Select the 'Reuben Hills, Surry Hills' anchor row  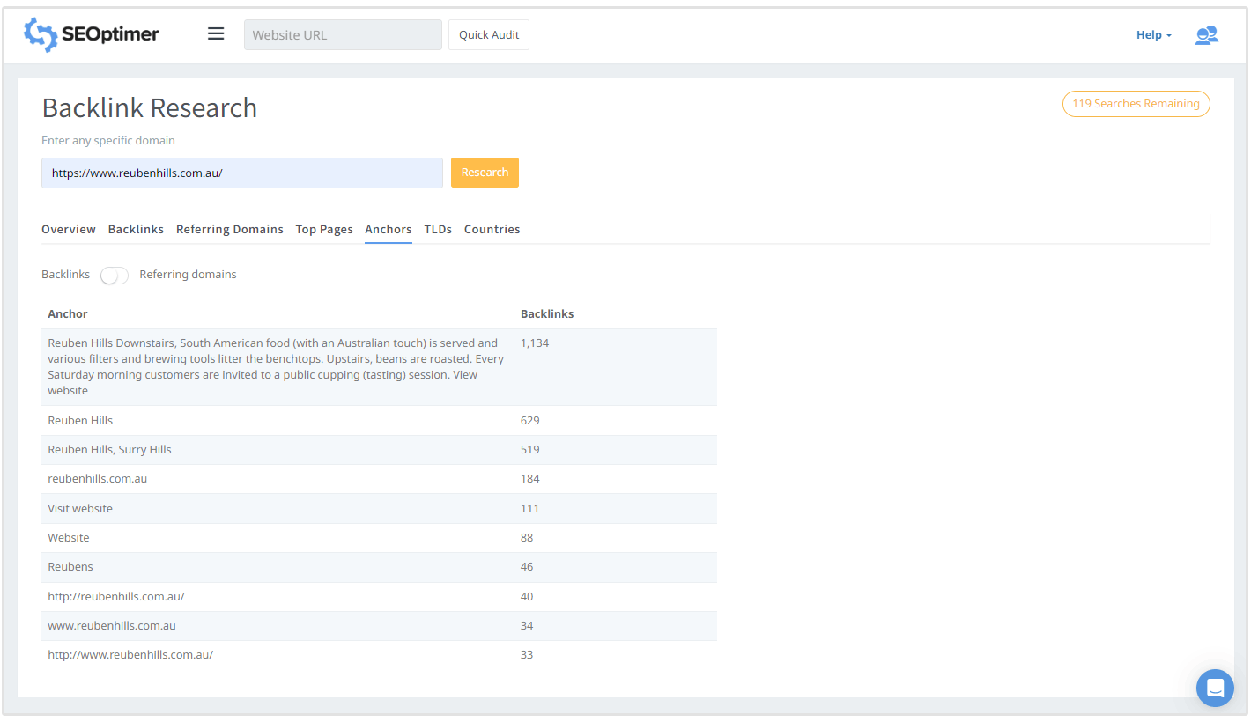tap(110, 450)
